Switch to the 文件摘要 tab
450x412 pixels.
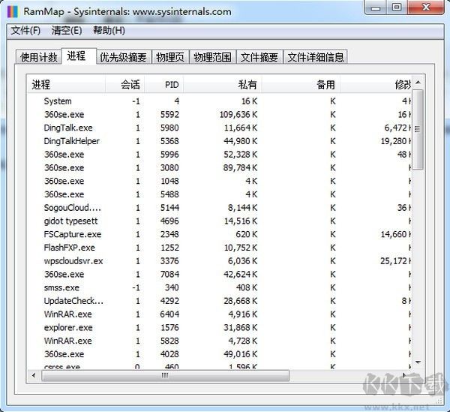pyautogui.click(x=259, y=57)
